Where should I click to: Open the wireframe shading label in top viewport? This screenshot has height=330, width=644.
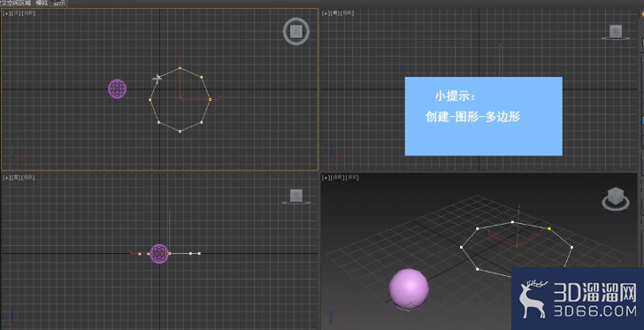click(28, 13)
